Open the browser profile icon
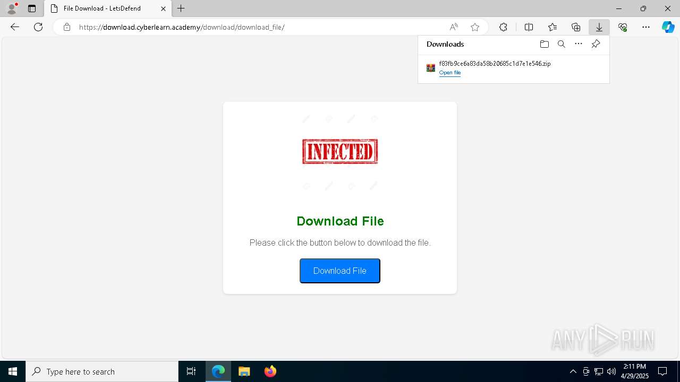This screenshot has width=680, height=382. point(12,8)
